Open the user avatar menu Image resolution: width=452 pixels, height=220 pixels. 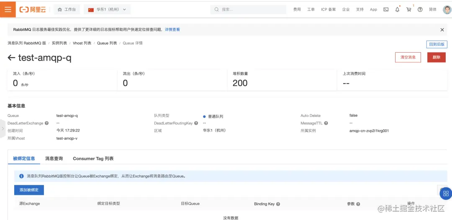(x=447, y=10)
